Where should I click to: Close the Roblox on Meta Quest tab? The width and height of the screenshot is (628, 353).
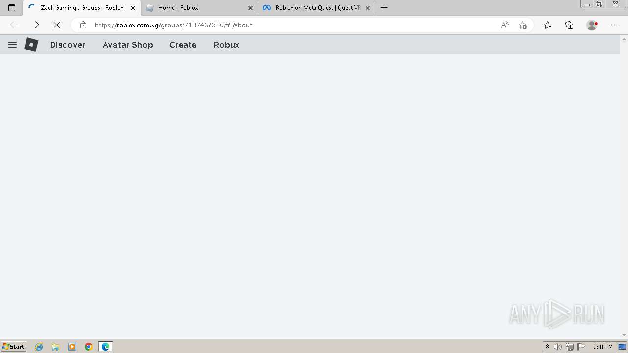(x=368, y=8)
